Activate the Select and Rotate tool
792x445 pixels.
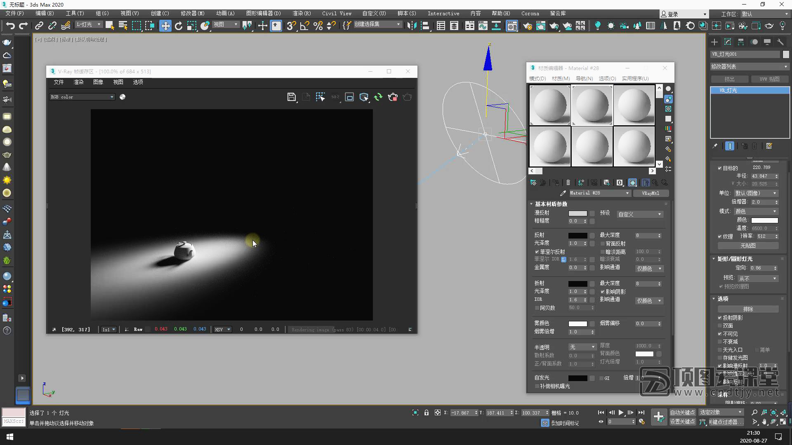(x=178, y=26)
